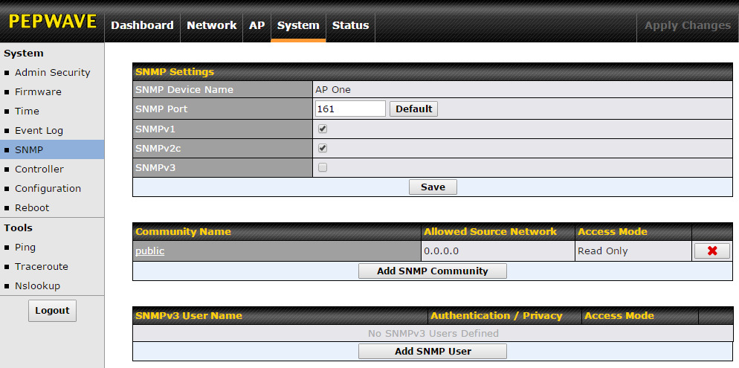Open the AP tab
739x368 pixels.
256,25
